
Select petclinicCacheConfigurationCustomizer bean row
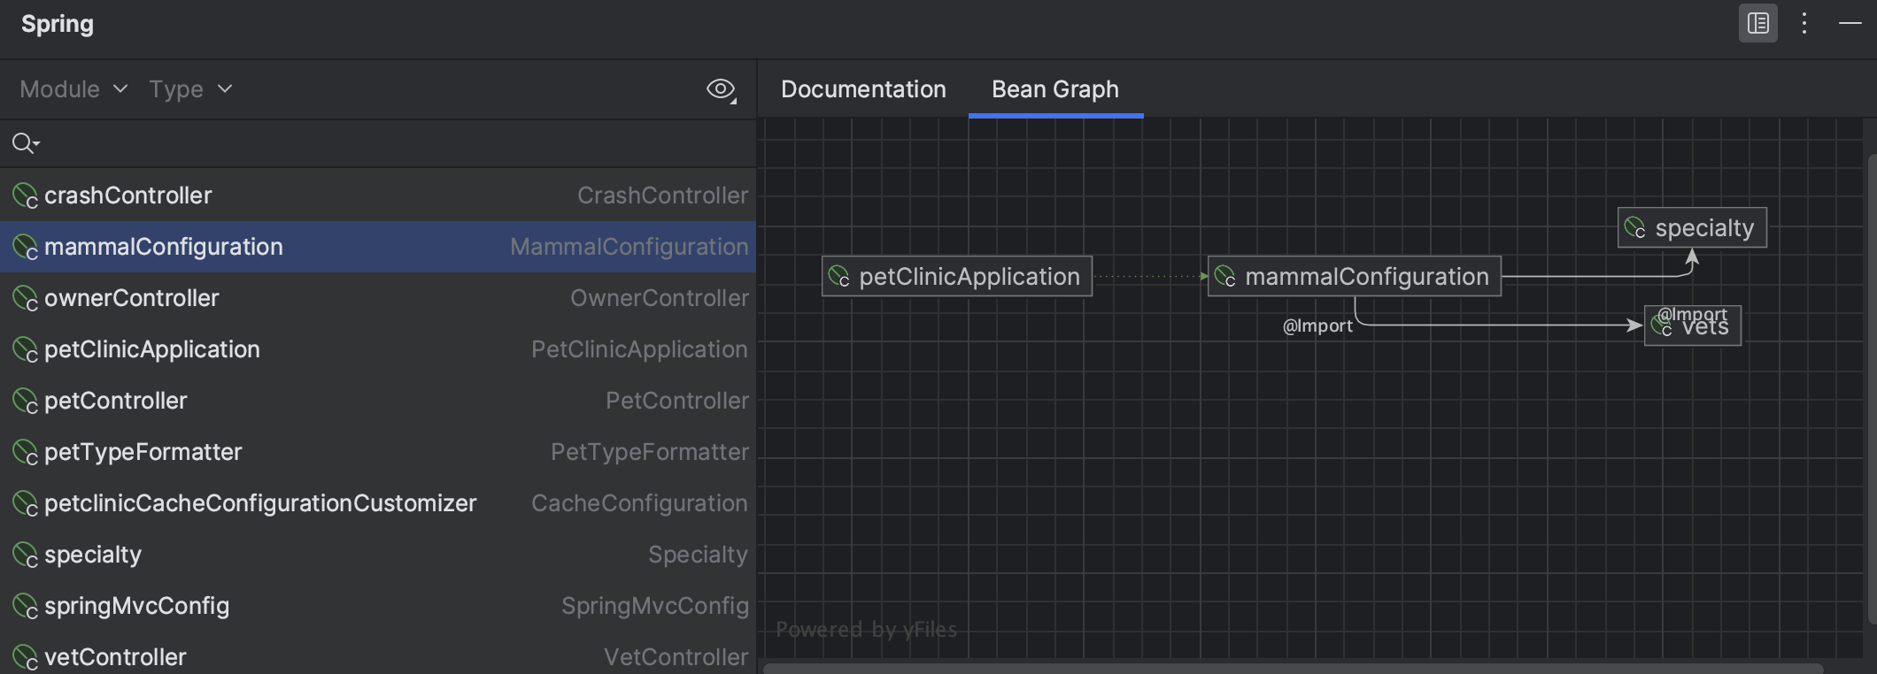tap(260, 503)
